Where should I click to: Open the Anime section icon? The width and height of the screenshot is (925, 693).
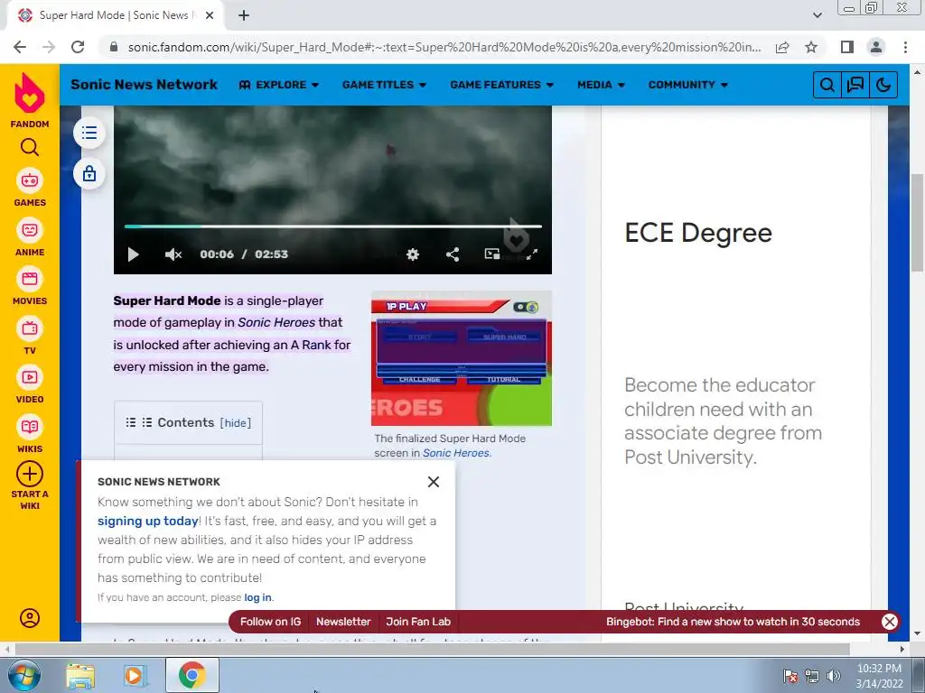pyautogui.click(x=30, y=230)
